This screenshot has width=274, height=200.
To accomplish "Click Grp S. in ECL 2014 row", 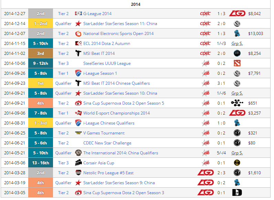I will click(x=237, y=44).
